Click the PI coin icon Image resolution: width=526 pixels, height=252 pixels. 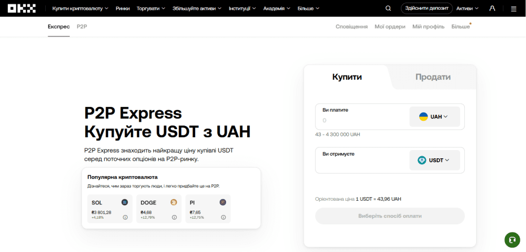[223, 202]
